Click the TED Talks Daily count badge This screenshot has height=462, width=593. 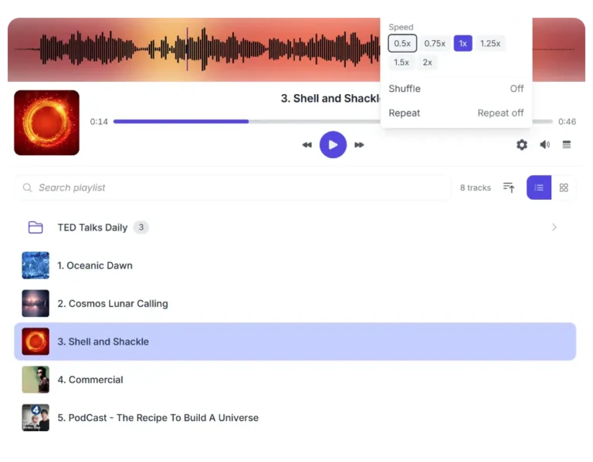[x=141, y=228]
